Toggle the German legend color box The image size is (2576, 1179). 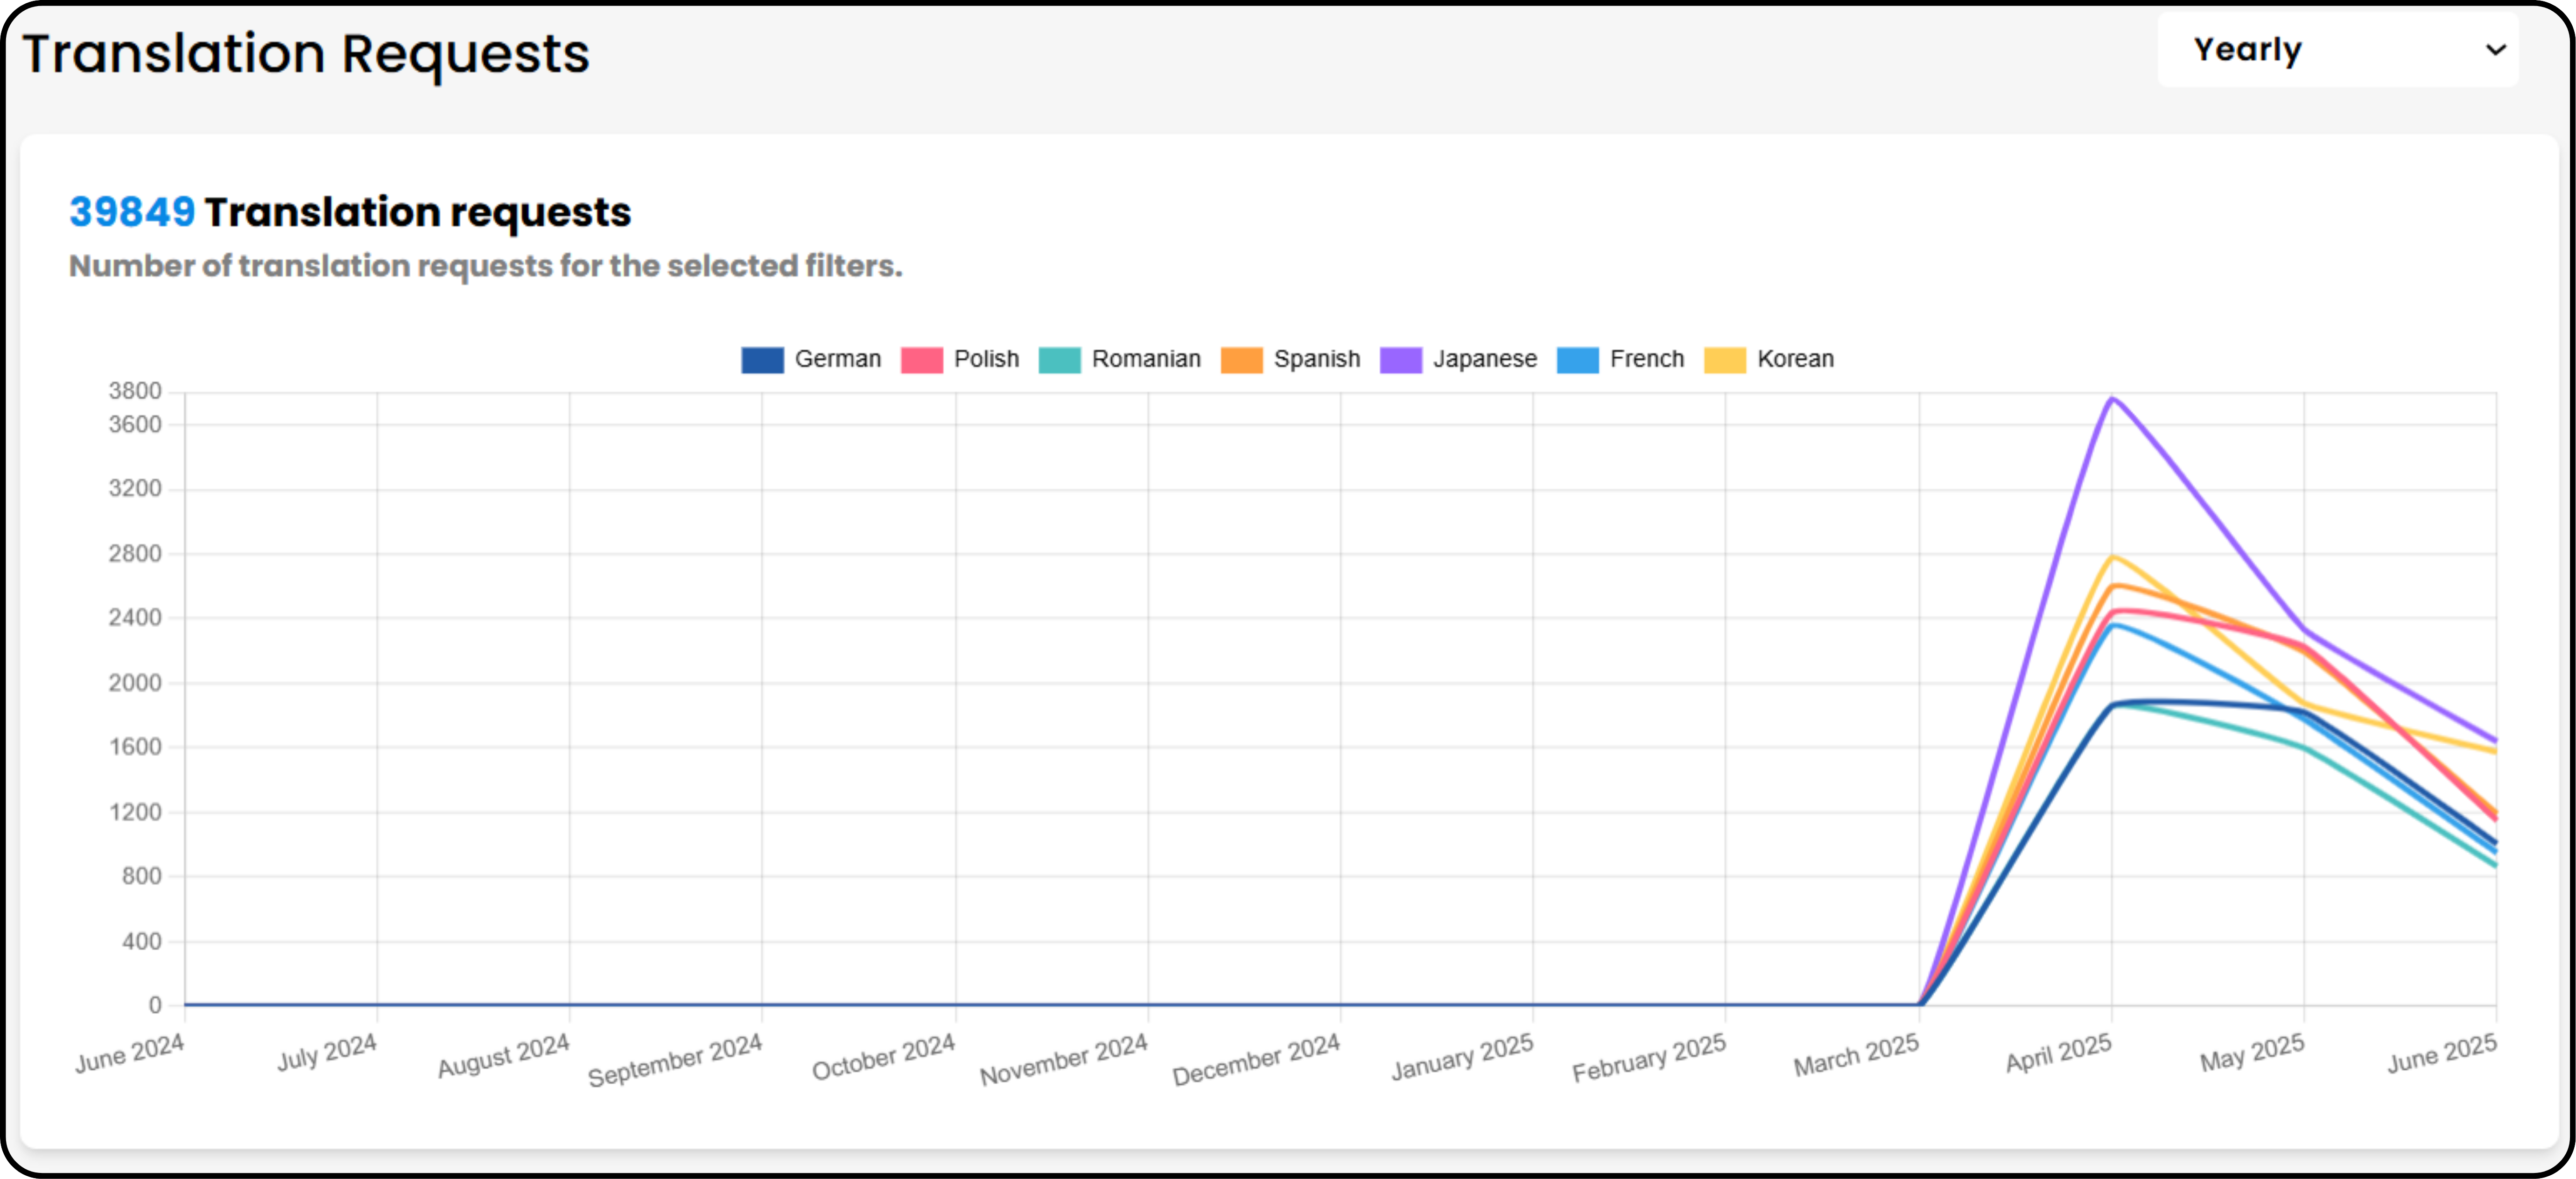[x=762, y=360]
